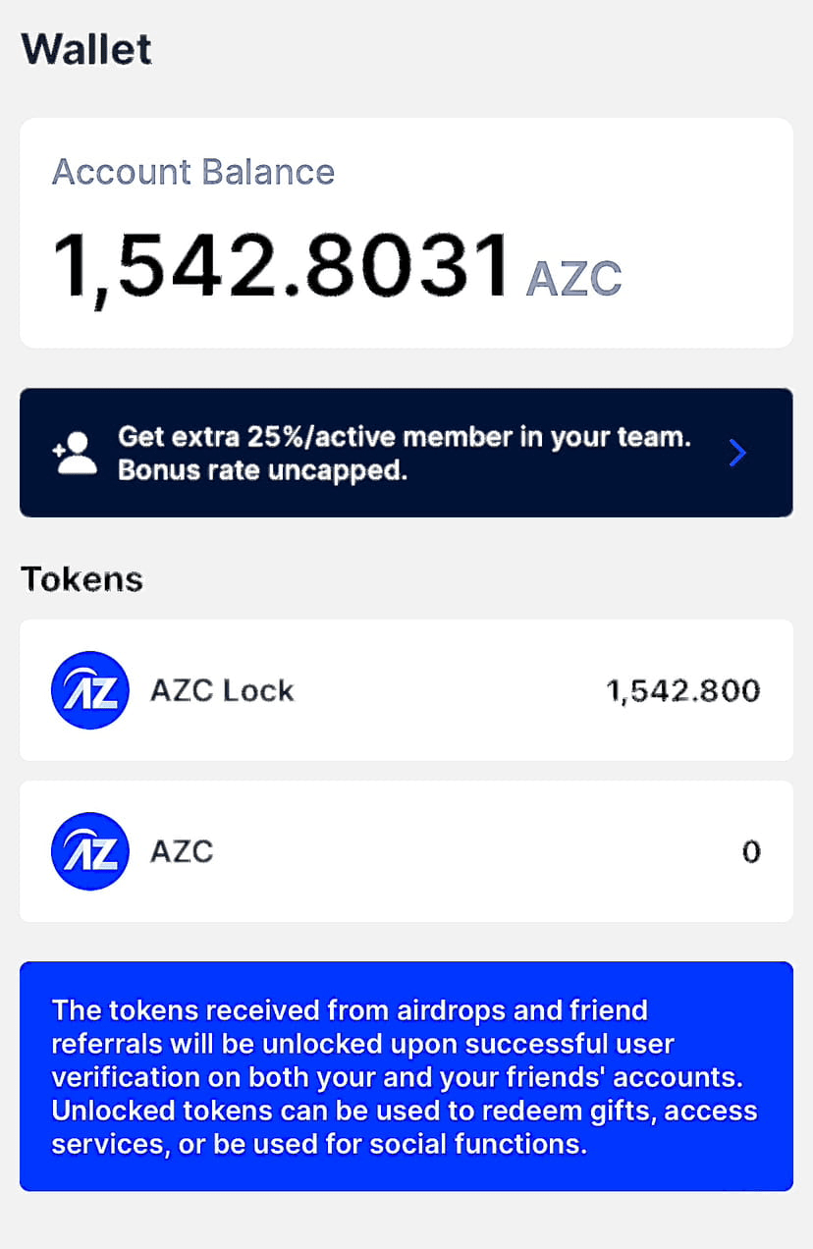Tap the AZC Lock token logo

point(89,690)
